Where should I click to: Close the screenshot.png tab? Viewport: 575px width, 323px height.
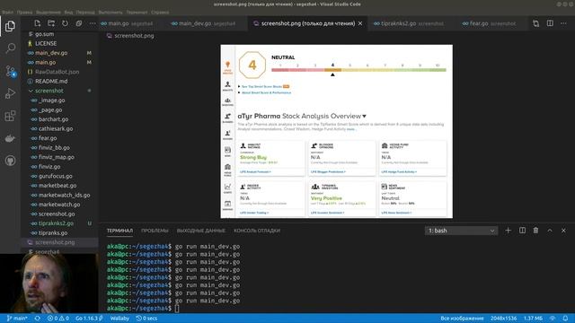pyautogui.click(x=360, y=23)
